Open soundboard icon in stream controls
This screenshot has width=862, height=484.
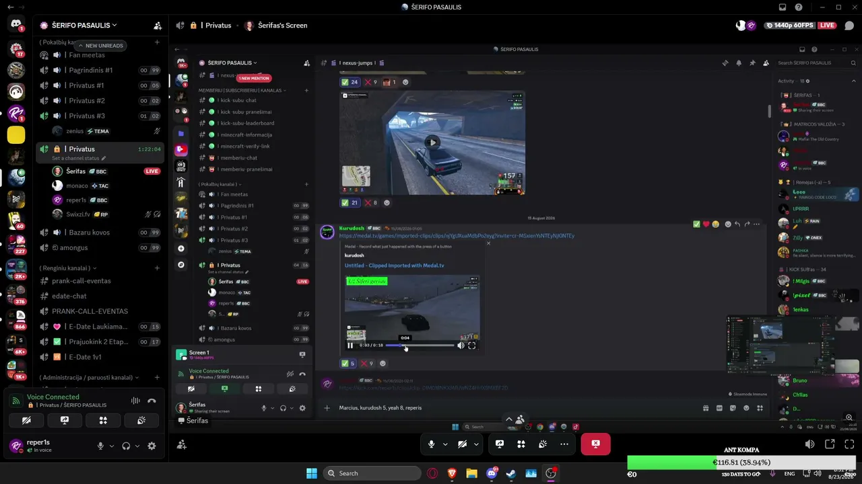coord(543,444)
